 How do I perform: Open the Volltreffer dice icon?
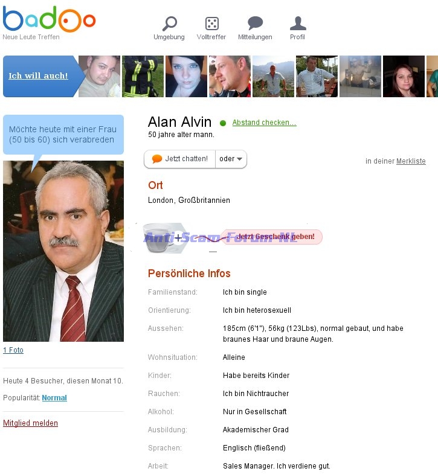click(211, 24)
